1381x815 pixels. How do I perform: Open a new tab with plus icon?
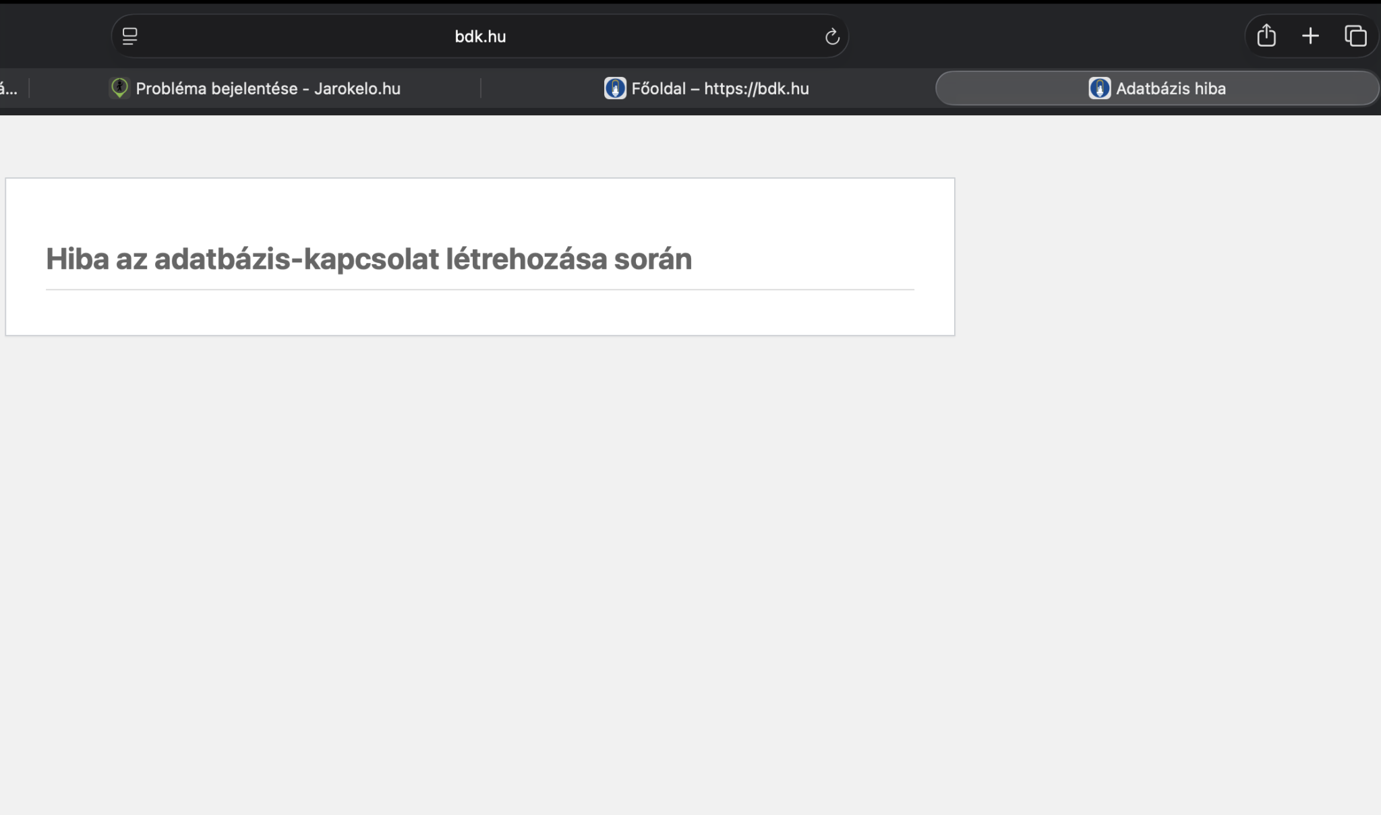coord(1310,36)
